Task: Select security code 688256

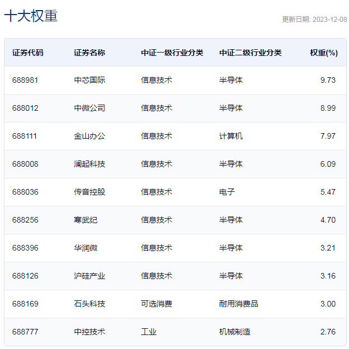Action: click(25, 220)
